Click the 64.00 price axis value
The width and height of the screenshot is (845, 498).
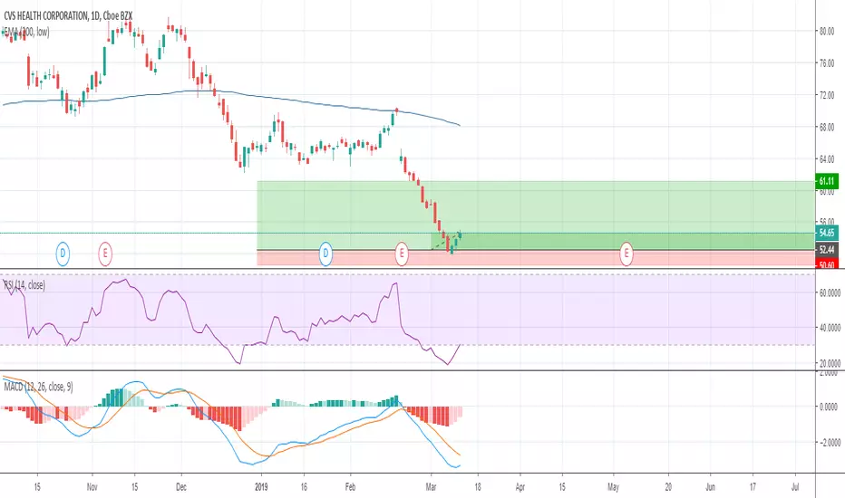coord(827,159)
